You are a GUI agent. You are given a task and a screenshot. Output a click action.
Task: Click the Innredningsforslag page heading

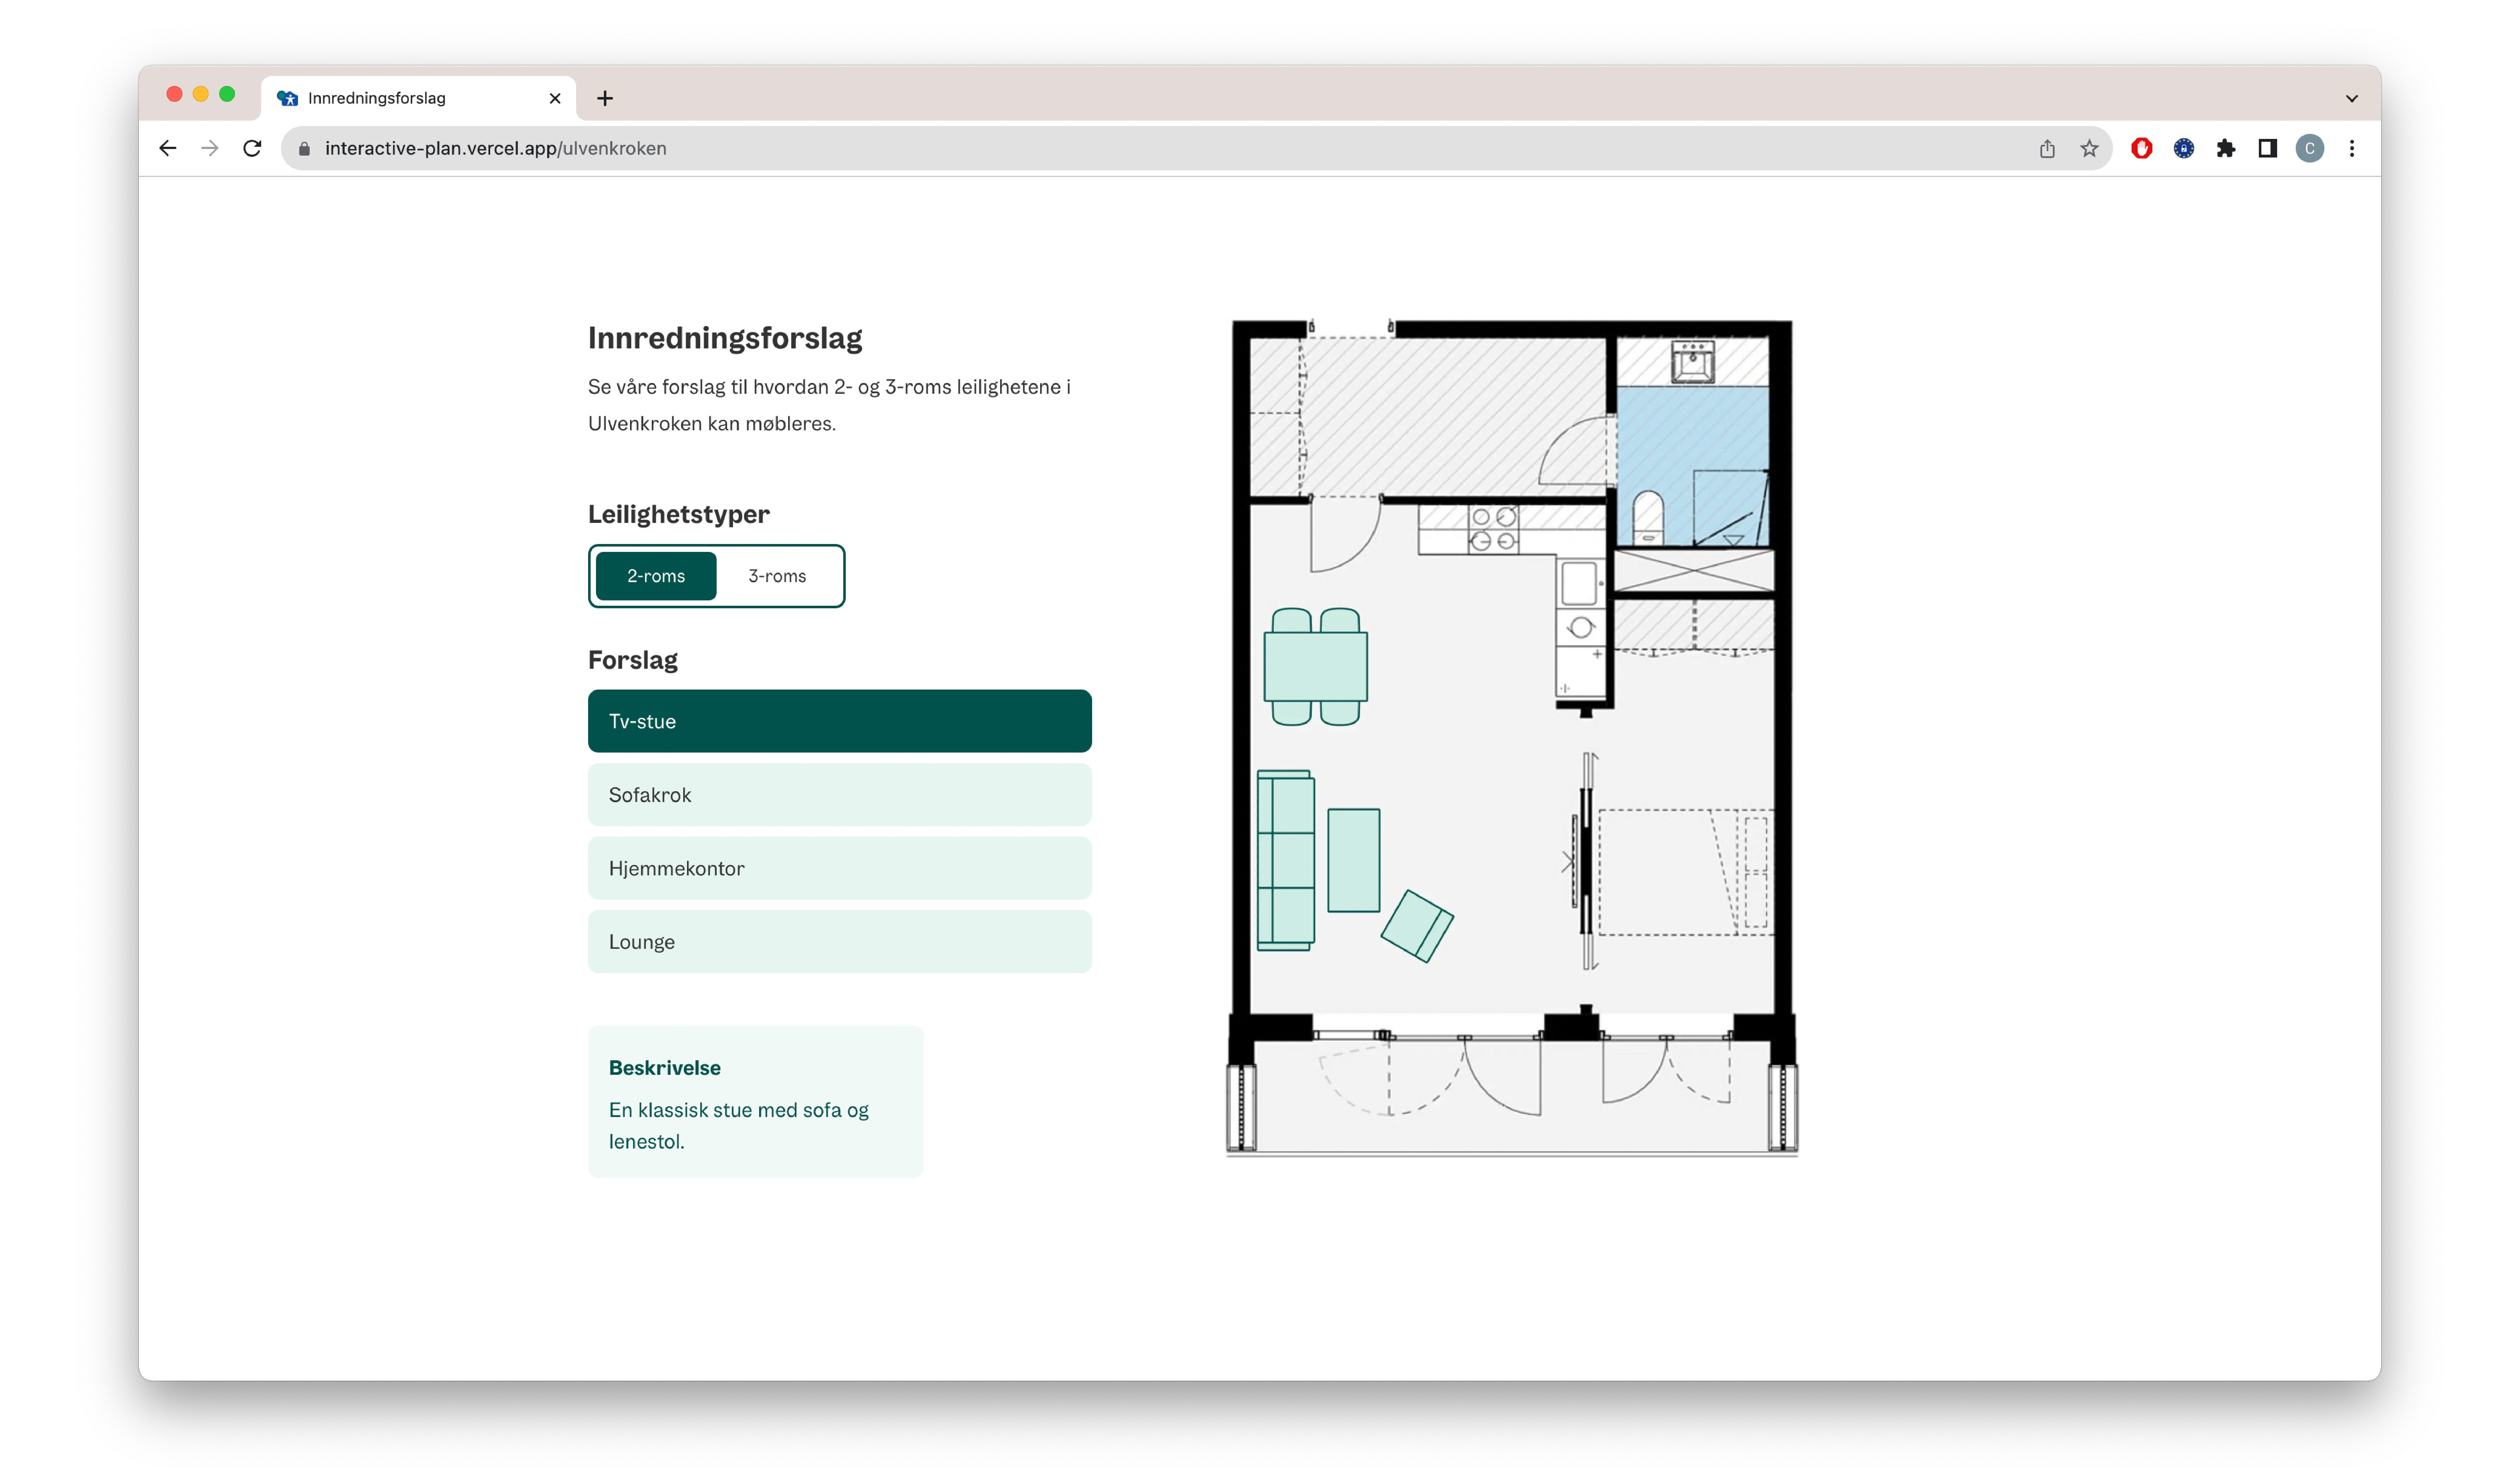(725, 338)
